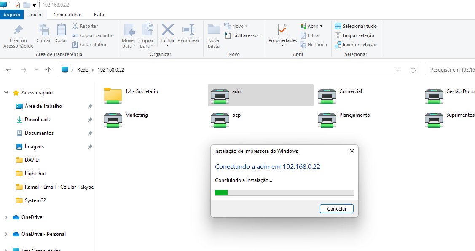Click the refresh icon beside address bar
475x251 pixels.
(x=413, y=70)
